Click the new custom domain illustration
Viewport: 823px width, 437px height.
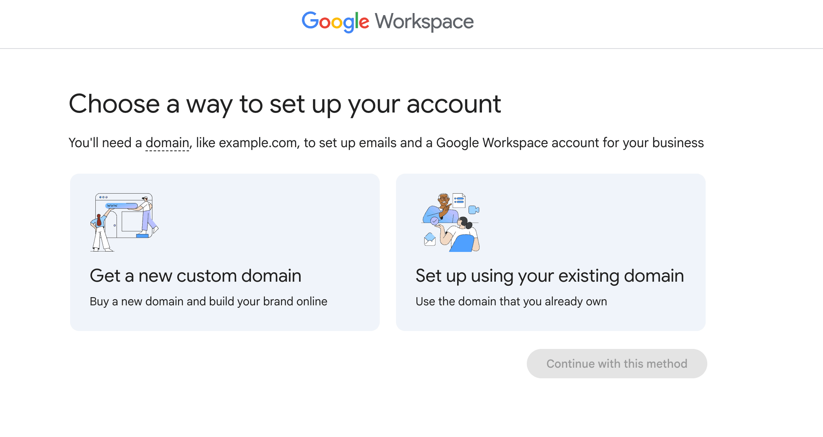(x=124, y=222)
